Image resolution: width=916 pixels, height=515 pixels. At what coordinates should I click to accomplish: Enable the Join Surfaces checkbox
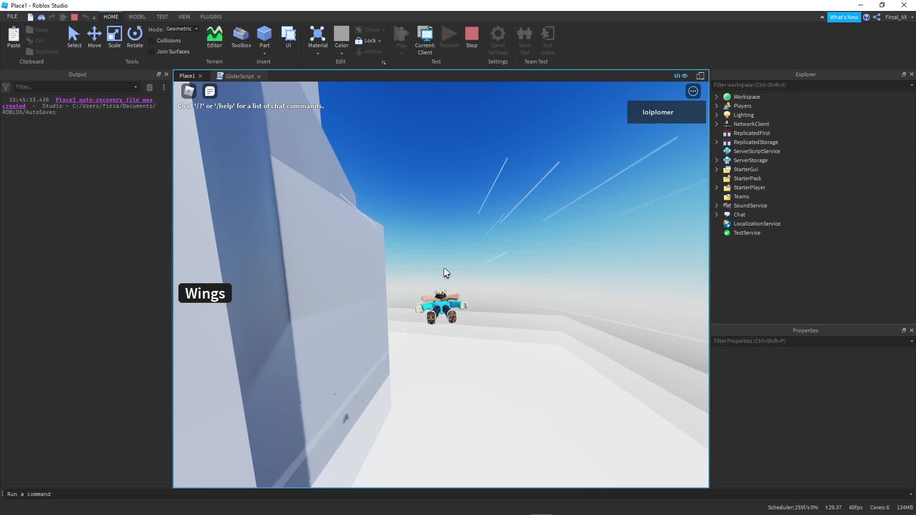(x=152, y=52)
